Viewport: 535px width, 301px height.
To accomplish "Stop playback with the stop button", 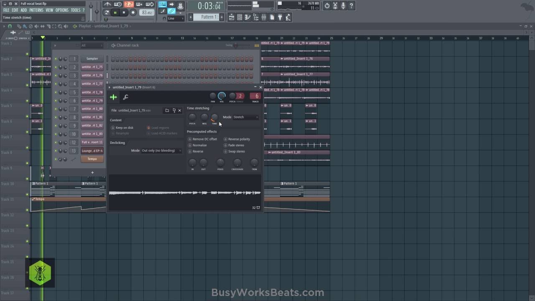I will pos(124,13).
